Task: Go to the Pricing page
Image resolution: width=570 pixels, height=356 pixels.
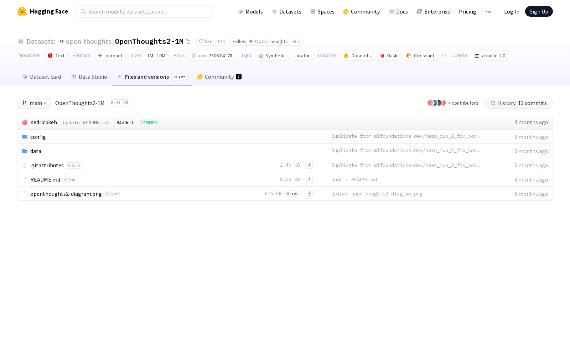Action: [467, 11]
